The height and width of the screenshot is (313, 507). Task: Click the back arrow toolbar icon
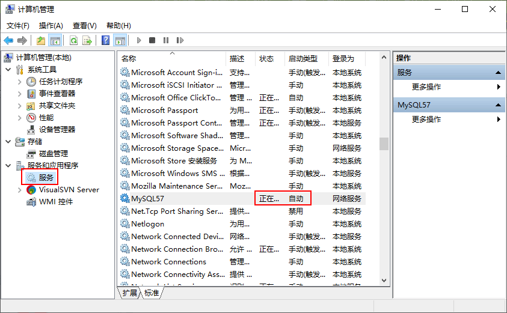[8, 40]
